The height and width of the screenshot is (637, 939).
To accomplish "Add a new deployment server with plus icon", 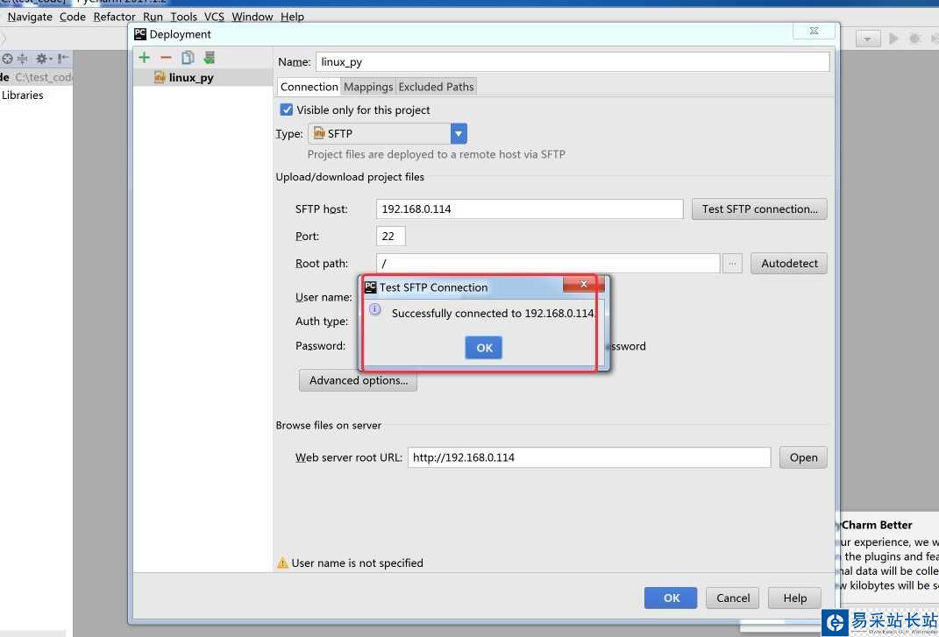I will coord(144,58).
